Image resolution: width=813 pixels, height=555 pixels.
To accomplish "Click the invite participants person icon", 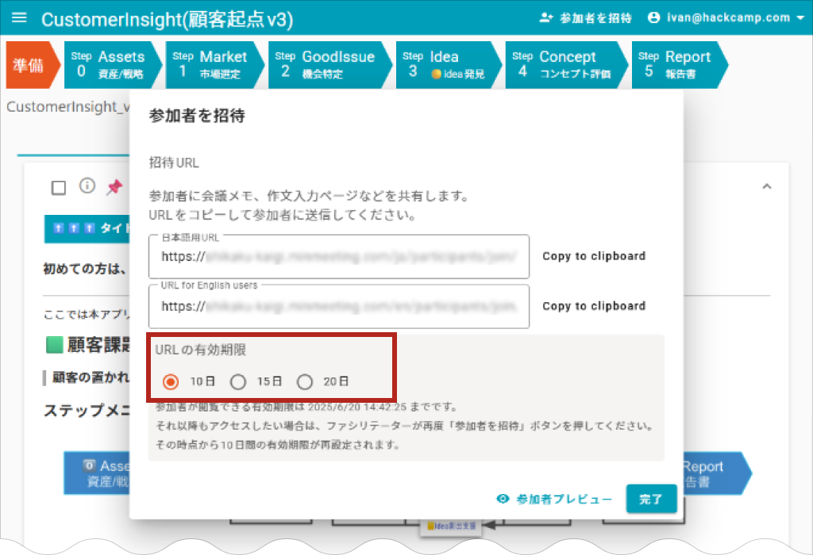I will tap(545, 17).
